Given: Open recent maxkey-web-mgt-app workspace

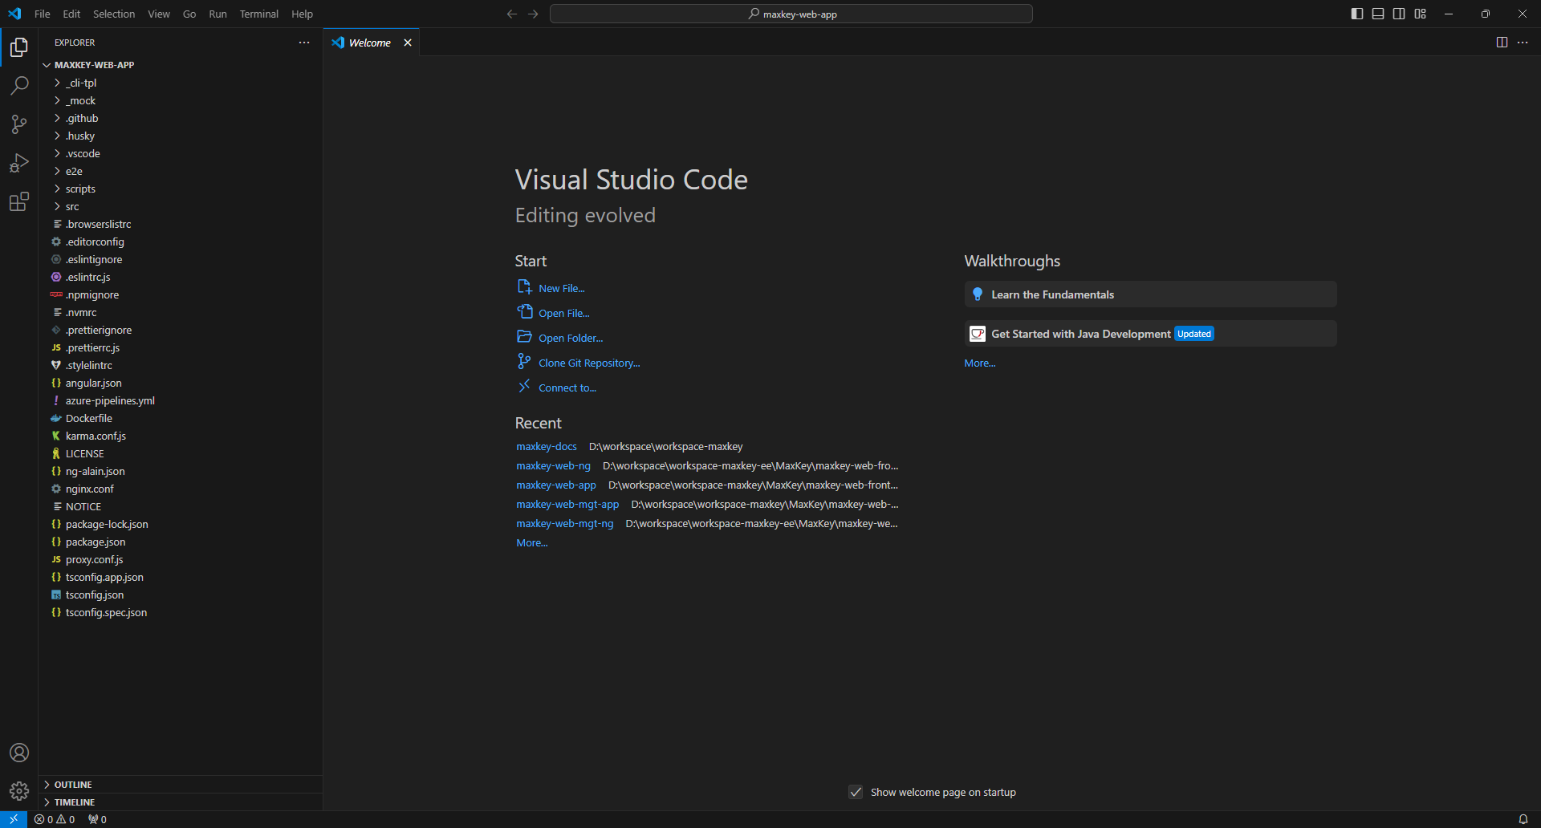Looking at the screenshot, I should 567,505.
